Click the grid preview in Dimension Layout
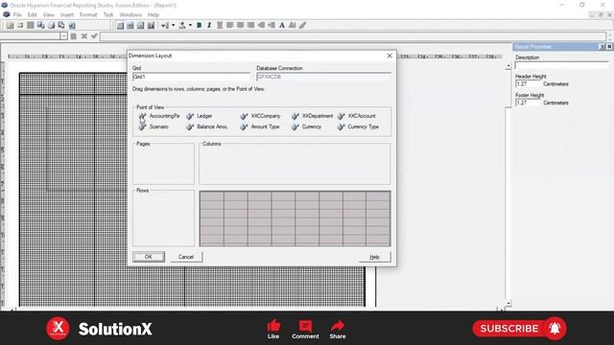 click(295, 218)
